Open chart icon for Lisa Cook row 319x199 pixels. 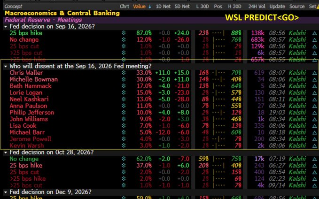click(x=124, y=126)
